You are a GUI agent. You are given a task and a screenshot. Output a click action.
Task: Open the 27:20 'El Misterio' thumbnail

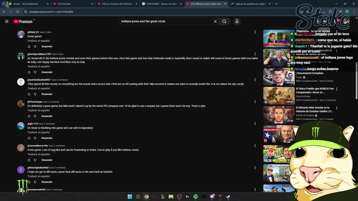279,114
